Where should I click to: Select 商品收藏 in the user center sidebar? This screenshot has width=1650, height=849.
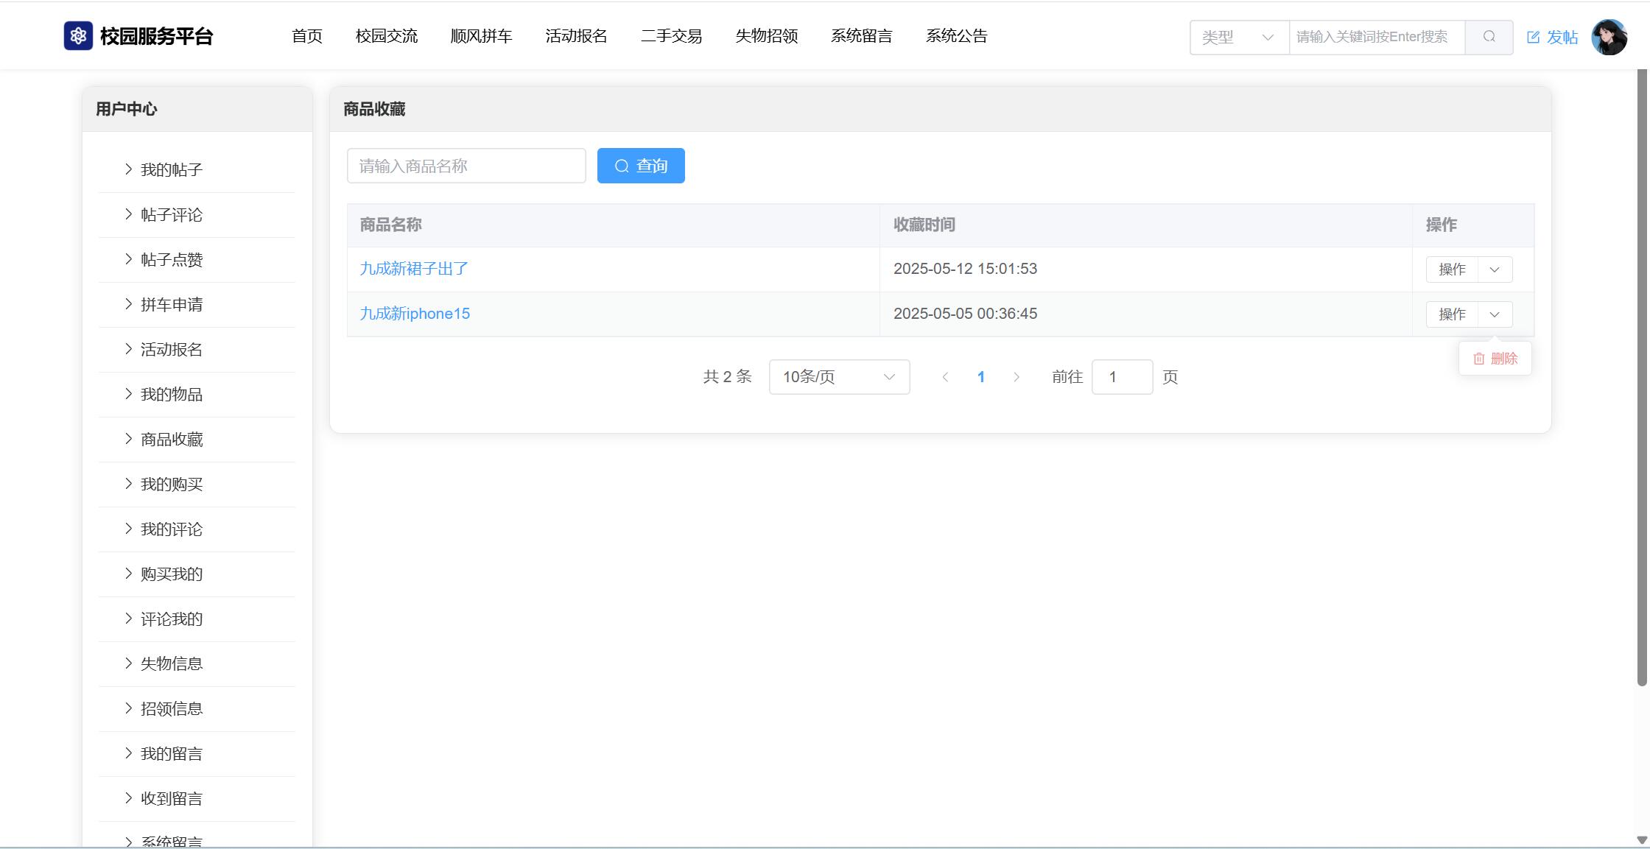click(172, 440)
